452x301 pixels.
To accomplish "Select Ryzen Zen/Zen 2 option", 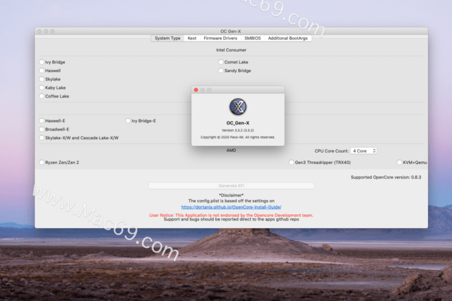I will click(42, 163).
